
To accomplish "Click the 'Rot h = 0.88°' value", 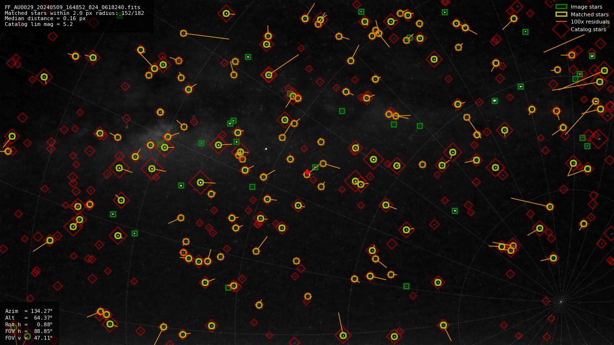I will click(29, 324).
